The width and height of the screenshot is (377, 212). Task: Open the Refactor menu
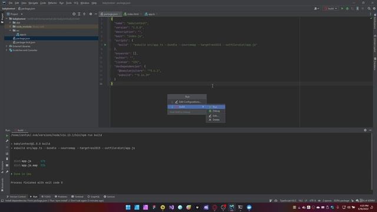(52, 3)
